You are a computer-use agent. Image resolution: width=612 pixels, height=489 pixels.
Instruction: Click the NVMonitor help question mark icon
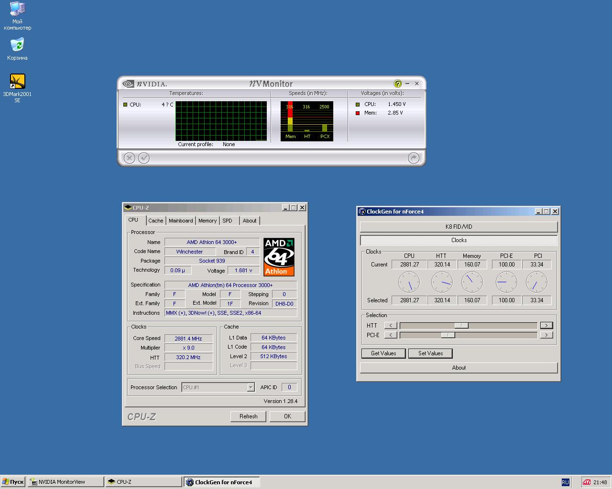coord(398,84)
